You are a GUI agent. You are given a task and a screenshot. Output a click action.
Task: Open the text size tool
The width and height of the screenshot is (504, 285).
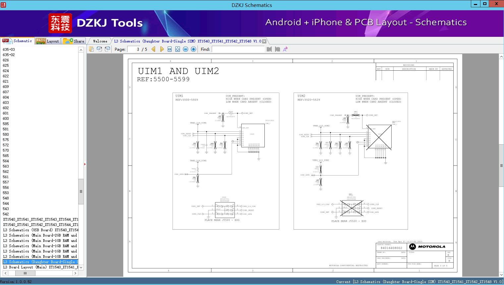tap(285, 49)
